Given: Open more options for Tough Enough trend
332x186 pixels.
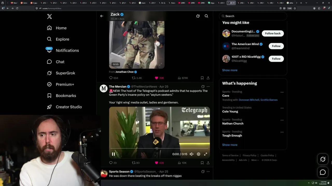Looking at the screenshot, I should click(282, 132).
